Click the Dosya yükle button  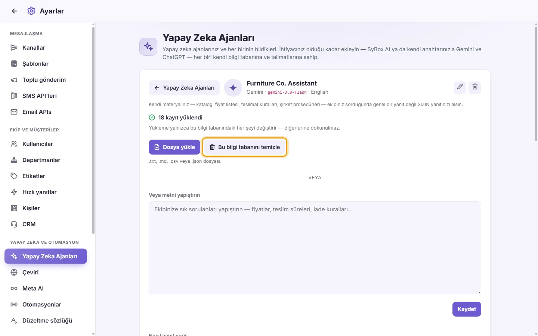tap(174, 147)
